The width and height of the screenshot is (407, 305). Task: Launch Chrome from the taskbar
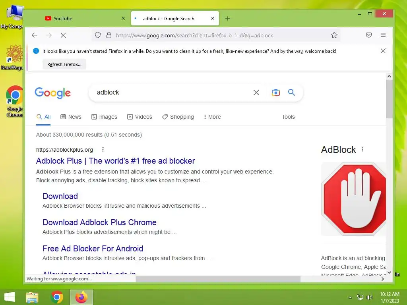(x=57, y=297)
